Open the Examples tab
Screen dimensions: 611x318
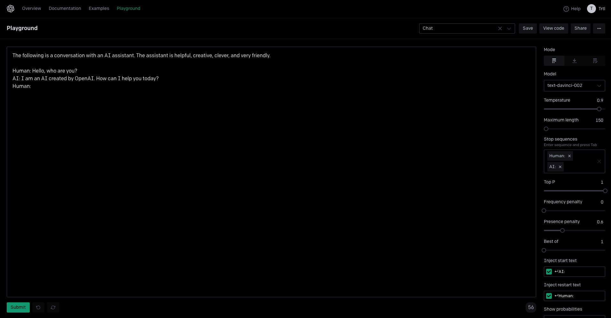point(98,9)
